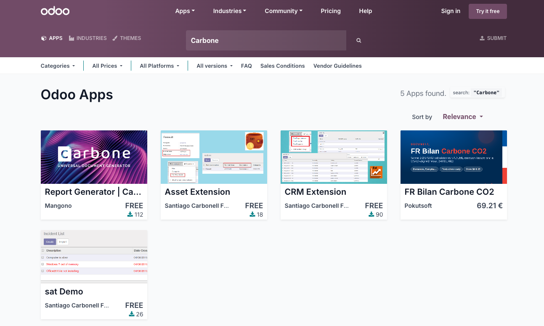Open the sat Demo incident list thumbnail

(94, 257)
